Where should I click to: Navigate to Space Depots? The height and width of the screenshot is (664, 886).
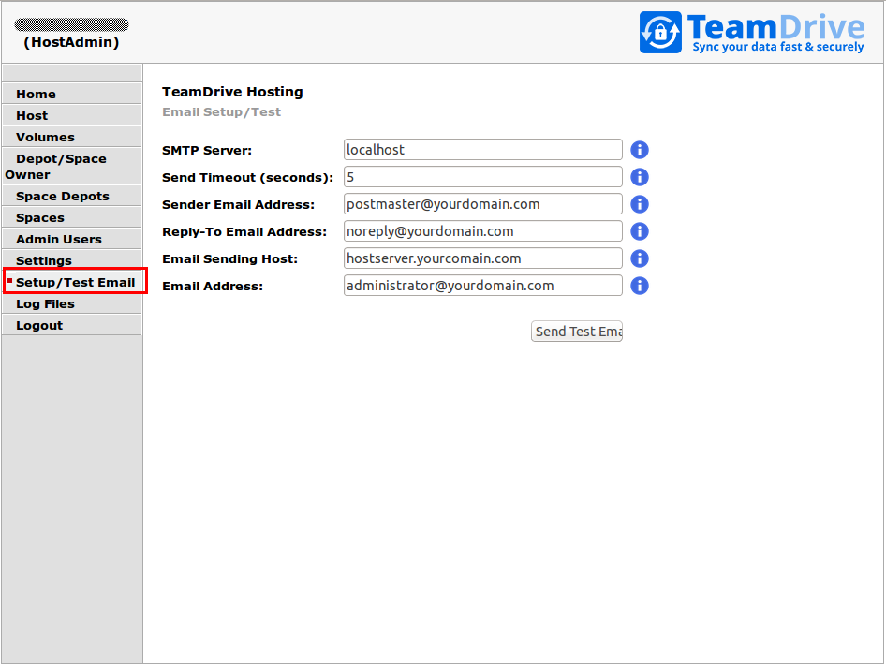pyautogui.click(x=72, y=196)
